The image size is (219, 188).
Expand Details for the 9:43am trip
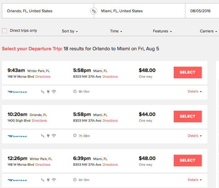pos(194,91)
